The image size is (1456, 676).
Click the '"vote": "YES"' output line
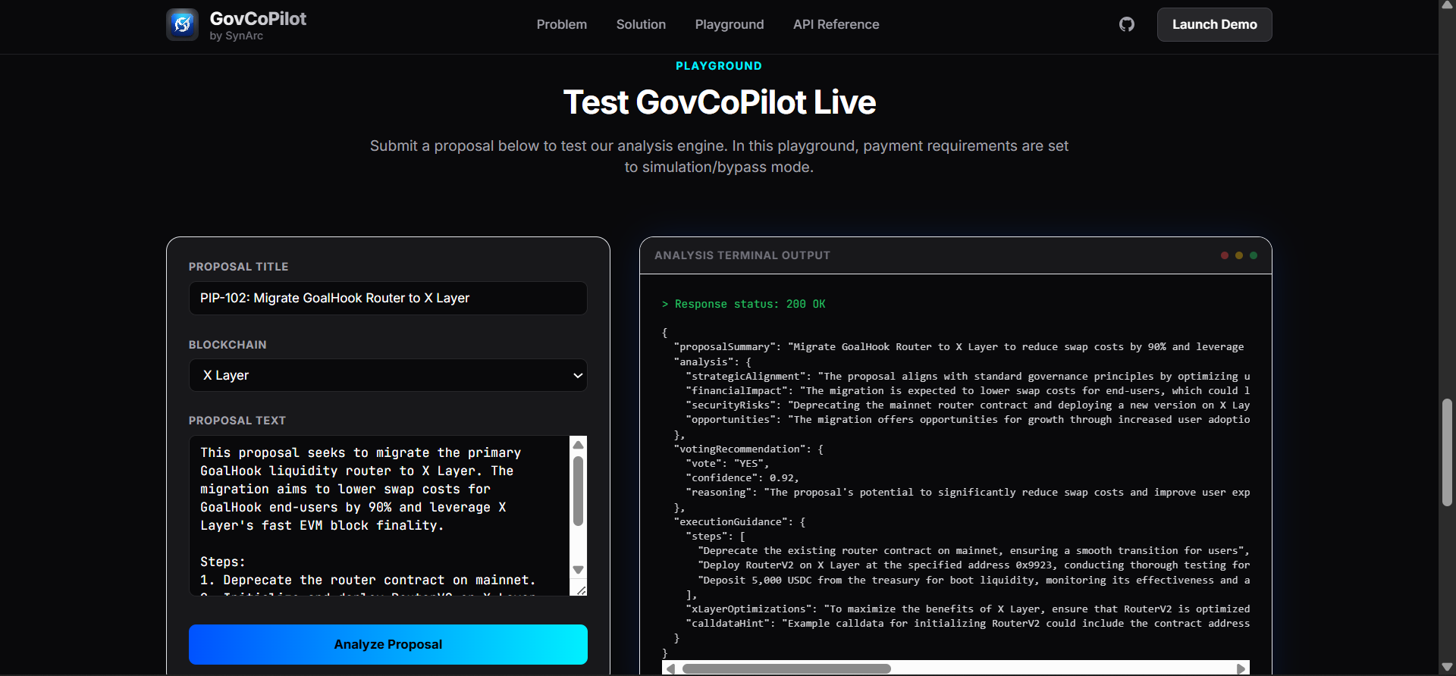727,463
